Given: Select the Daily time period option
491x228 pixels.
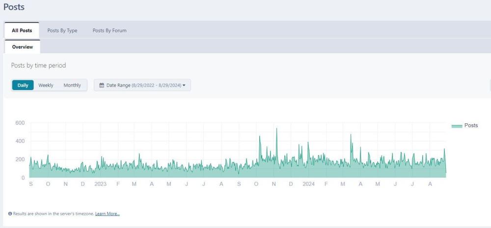Looking at the screenshot, I should 23,85.
